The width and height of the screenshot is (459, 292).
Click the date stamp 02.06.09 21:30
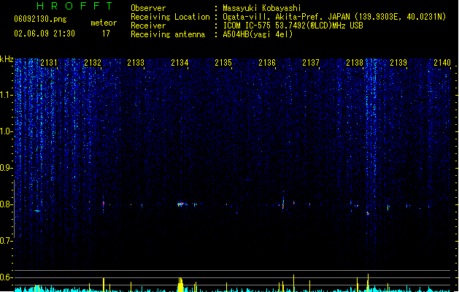pyautogui.click(x=45, y=34)
